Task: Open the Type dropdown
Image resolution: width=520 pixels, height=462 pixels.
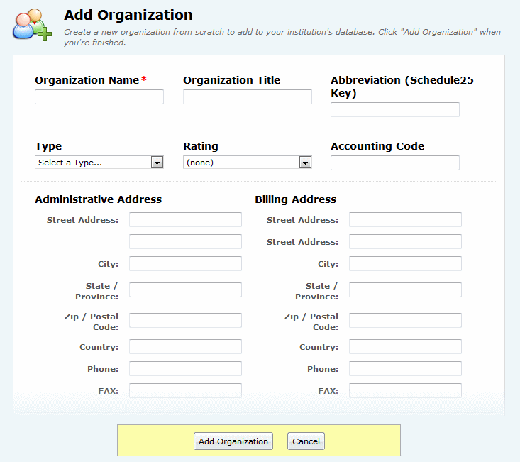Action: point(99,163)
